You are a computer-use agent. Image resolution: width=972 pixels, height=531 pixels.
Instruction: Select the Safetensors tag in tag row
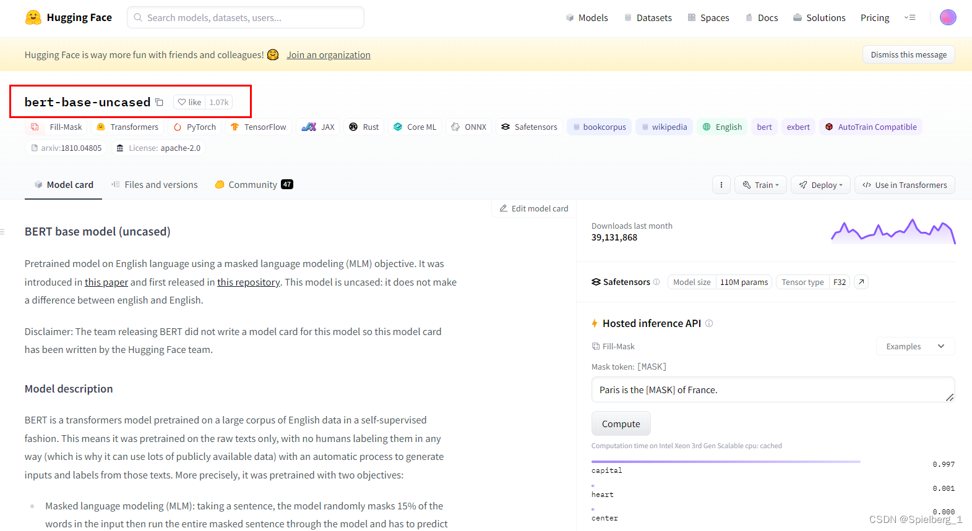530,127
